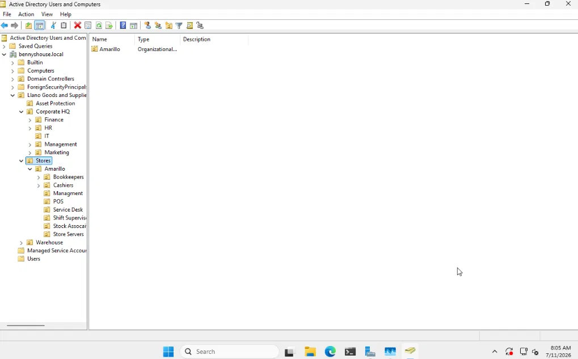Select the Asset Protection OU

55,103
